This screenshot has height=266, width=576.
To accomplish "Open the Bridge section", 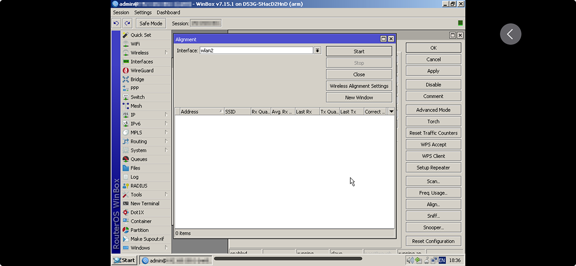I will coord(137,79).
